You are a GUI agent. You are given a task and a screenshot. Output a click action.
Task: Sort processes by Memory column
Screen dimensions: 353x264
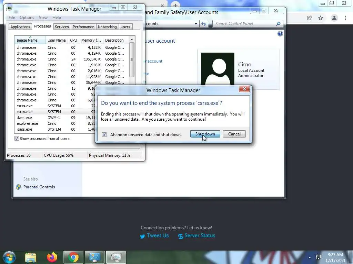click(x=91, y=40)
